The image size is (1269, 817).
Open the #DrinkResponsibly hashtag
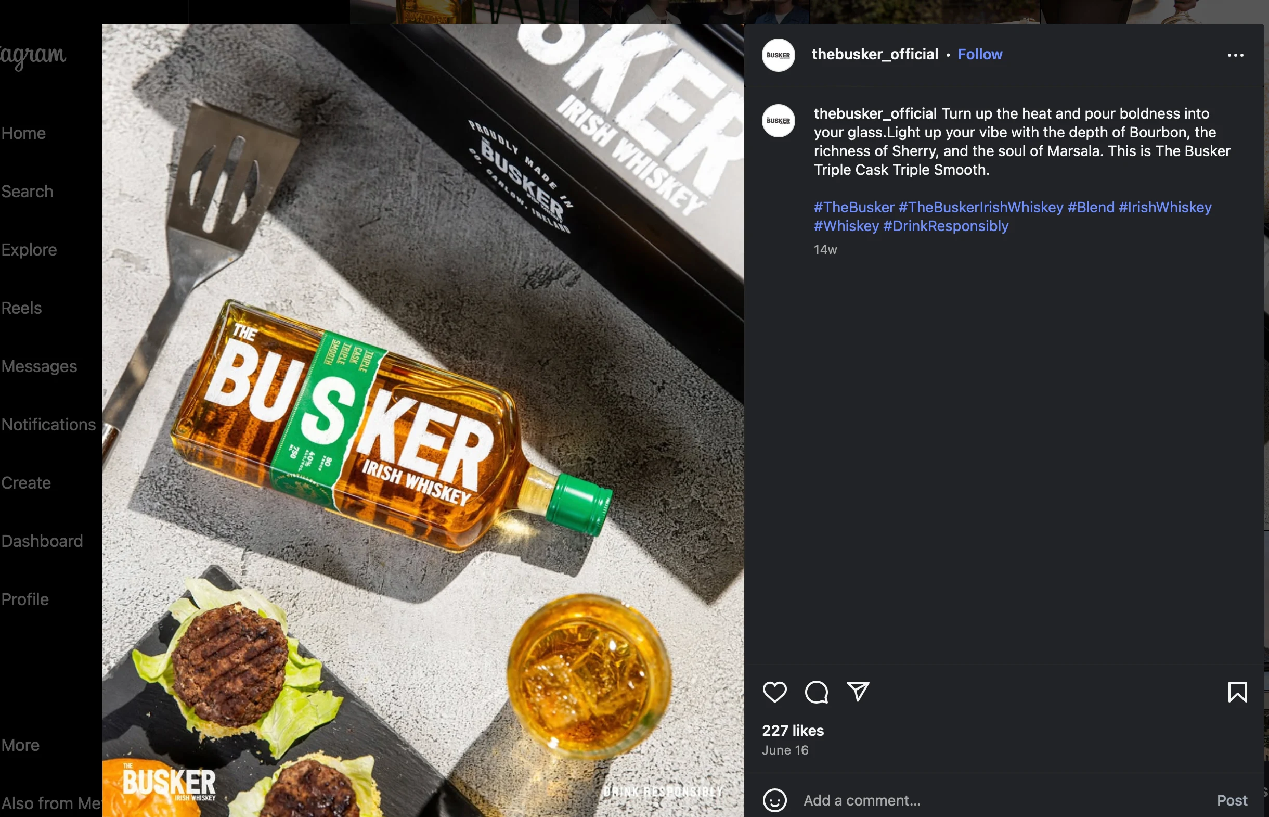click(x=946, y=226)
